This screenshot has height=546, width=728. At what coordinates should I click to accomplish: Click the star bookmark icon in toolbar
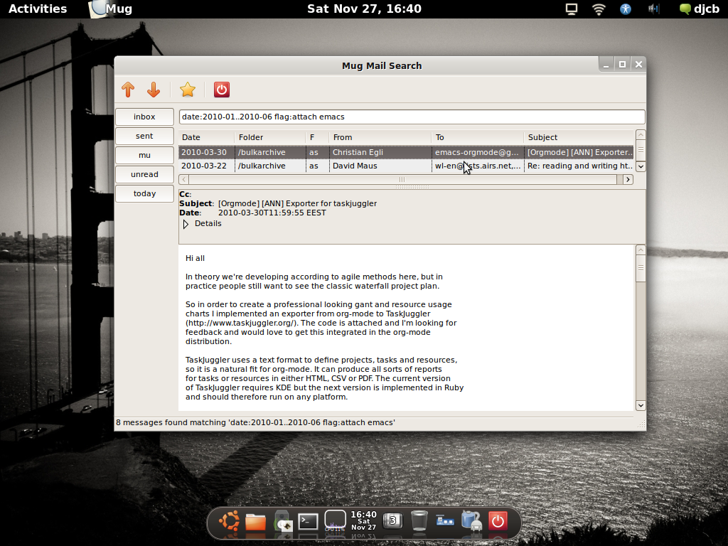[x=187, y=90]
